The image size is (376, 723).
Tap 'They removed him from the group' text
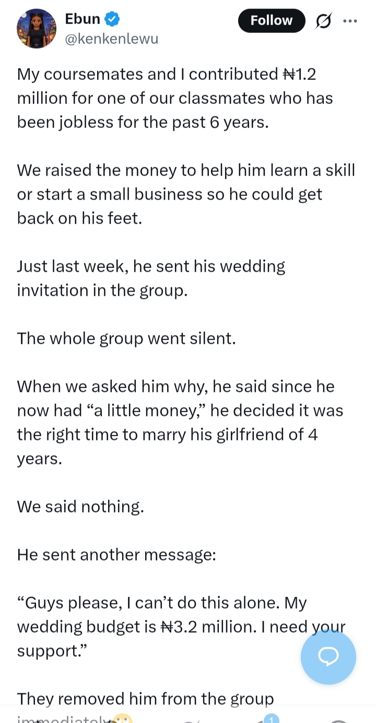coord(145,699)
